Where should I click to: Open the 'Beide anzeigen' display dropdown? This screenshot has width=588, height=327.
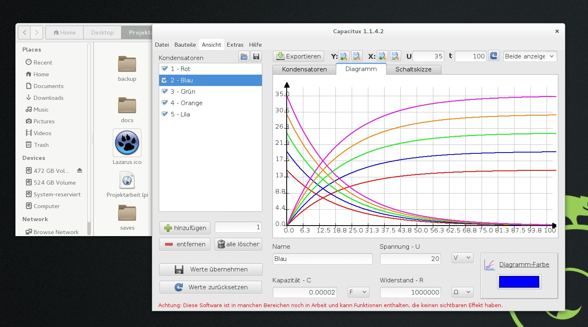coord(530,56)
